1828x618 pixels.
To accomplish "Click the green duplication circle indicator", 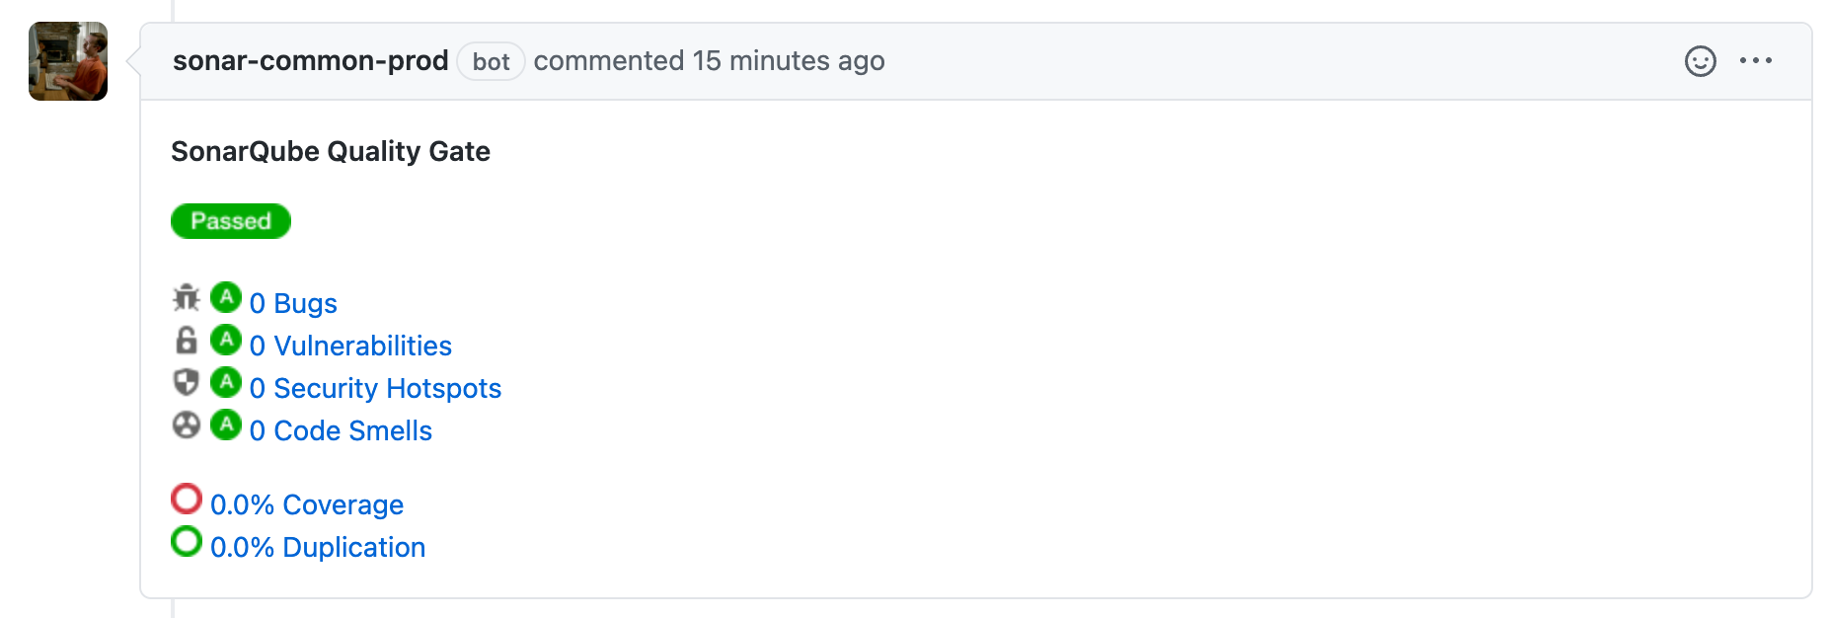I will 187,541.
